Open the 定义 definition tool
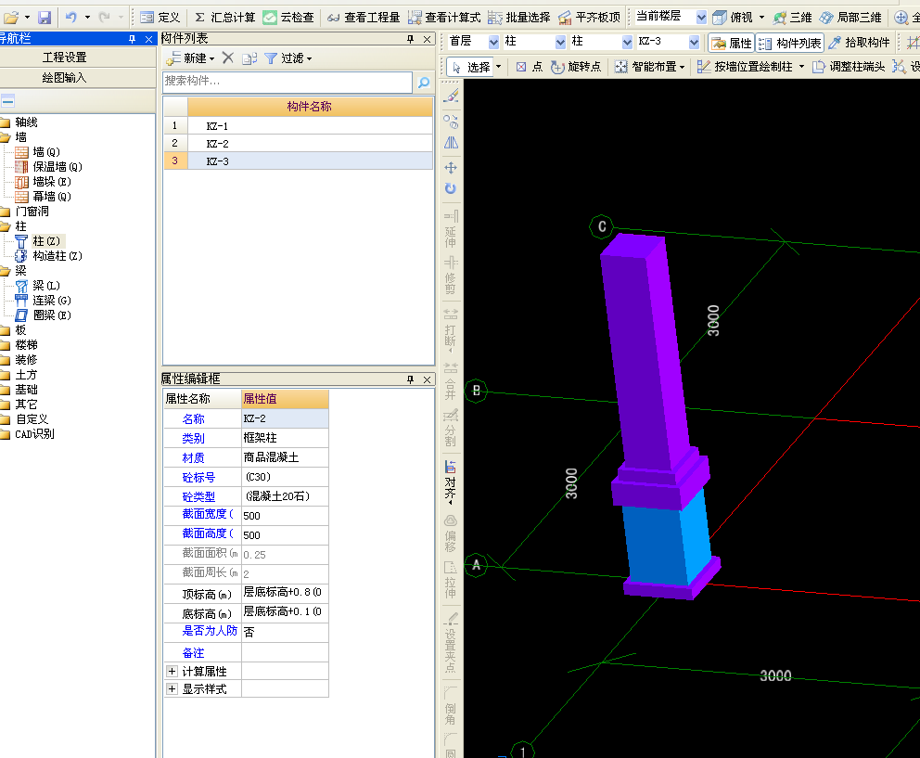 [160, 18]
